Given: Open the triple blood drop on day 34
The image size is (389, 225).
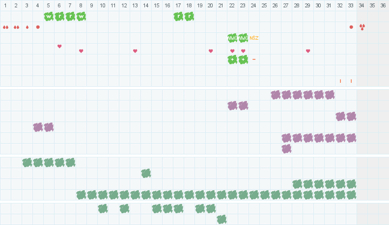Looking at the screenshot, I should (362, 27).
